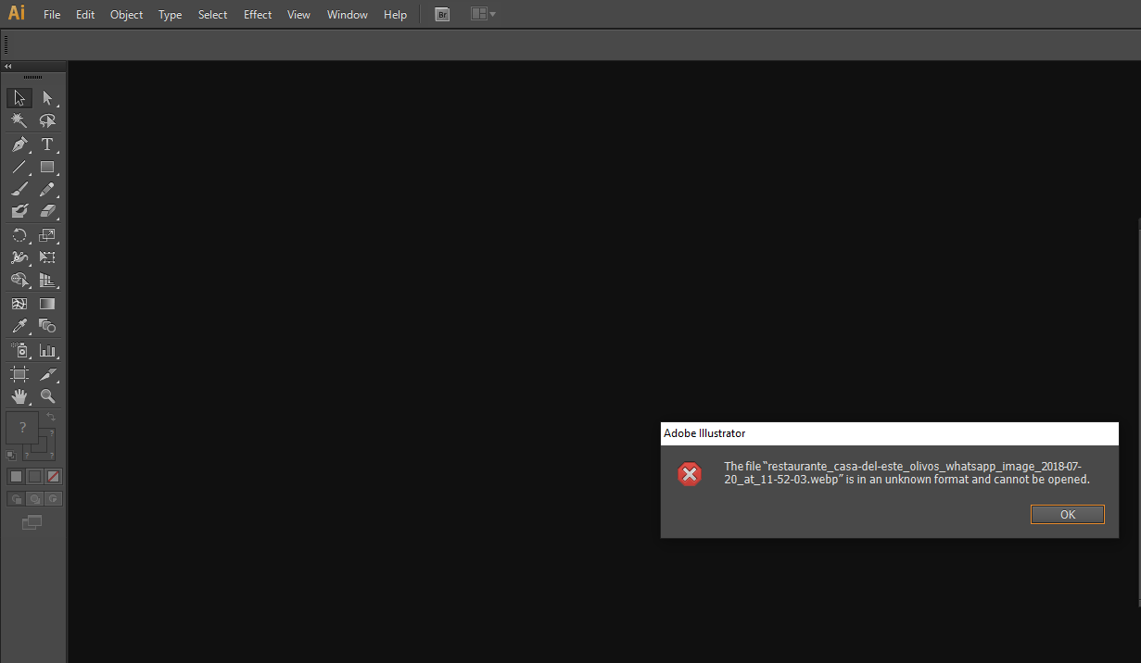
Task: Open the Arrange Documents dropdown
Action: point(483,14)
